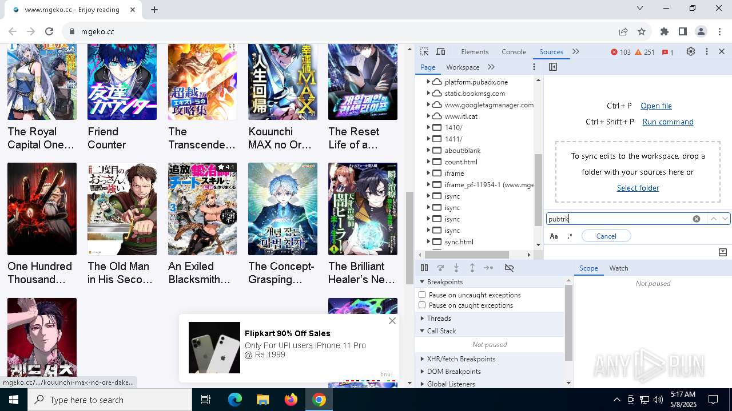Close the Flipkart ad popup

tap(392, 321)
